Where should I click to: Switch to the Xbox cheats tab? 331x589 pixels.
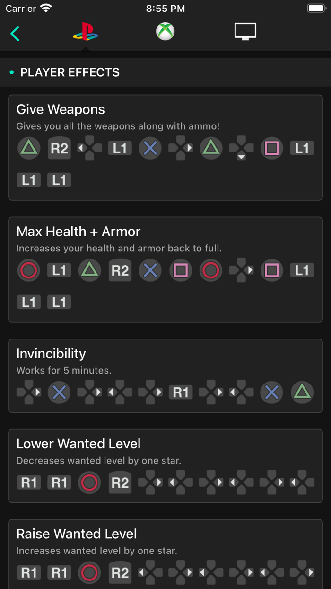pyautogui.click(x=165, y=31)
